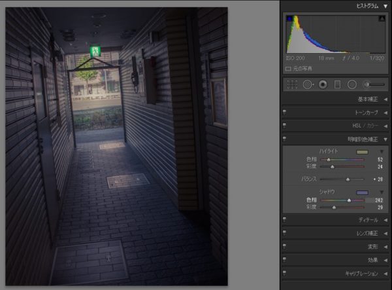The height and width of the screenshot is (290, 392).
Task: Toggle shadow clipping indicator in histogram
Action: click(289, 18)
